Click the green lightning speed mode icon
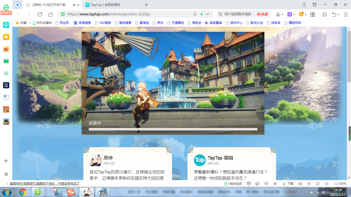The height and width of the screenshot is (197, 351). (202, 14)
